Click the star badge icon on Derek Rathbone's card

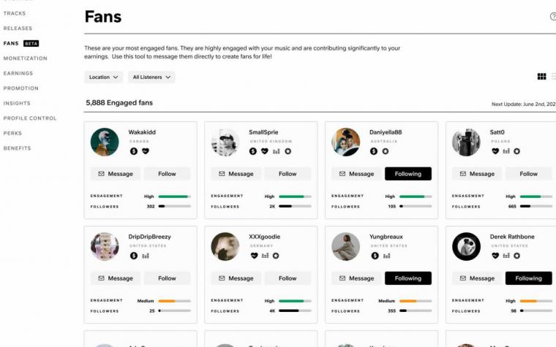[x=517, y=256]
